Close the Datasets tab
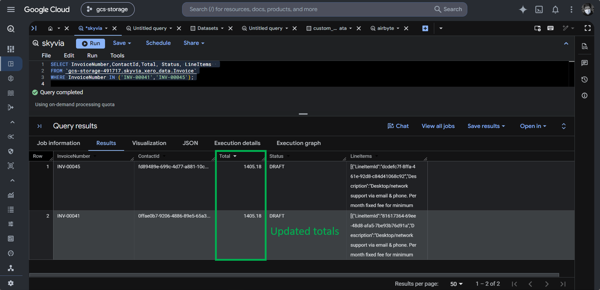This screenshot has width=600, height=290. pyautogui.click(x=231, y=28)
